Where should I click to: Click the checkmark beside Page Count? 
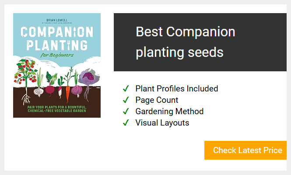pyautogui.click(x=126, y=100)
